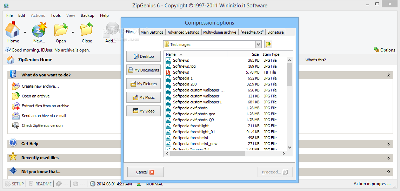Click the Proceed button

(275, 172)
